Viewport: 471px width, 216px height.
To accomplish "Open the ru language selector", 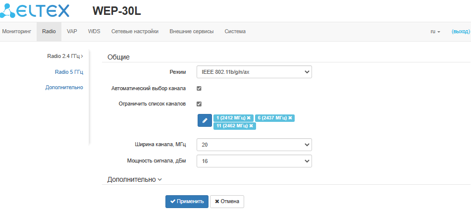I will (435, 32).
